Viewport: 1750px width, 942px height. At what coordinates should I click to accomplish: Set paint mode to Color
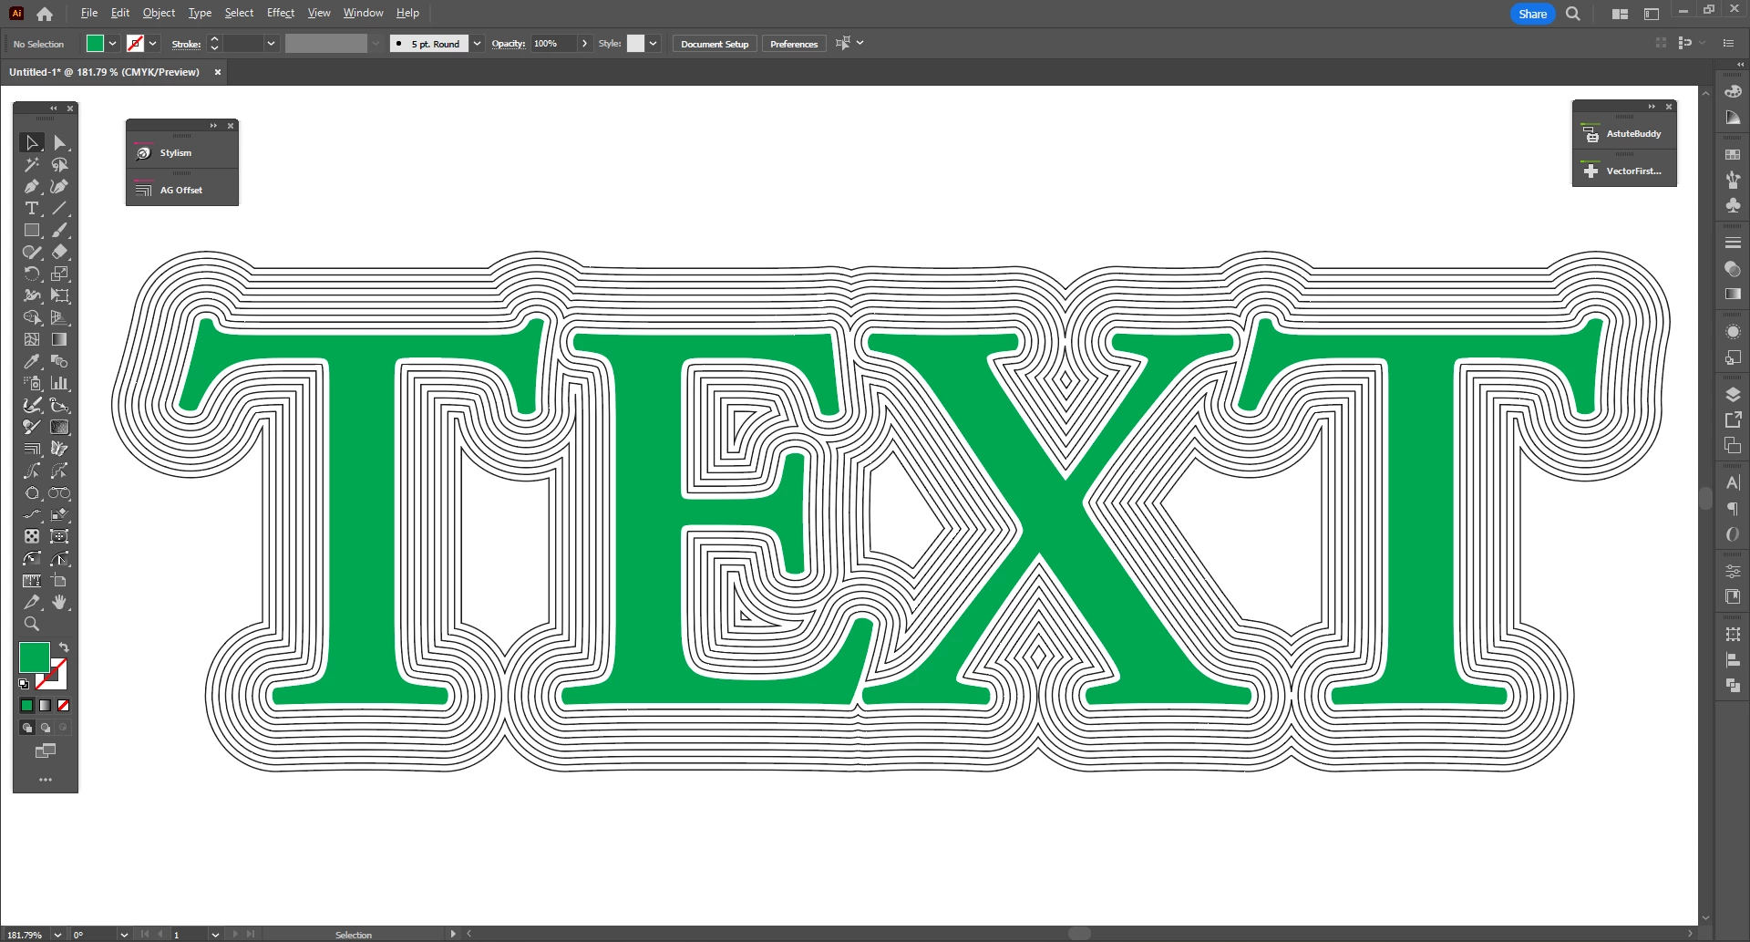pos(26,705)
